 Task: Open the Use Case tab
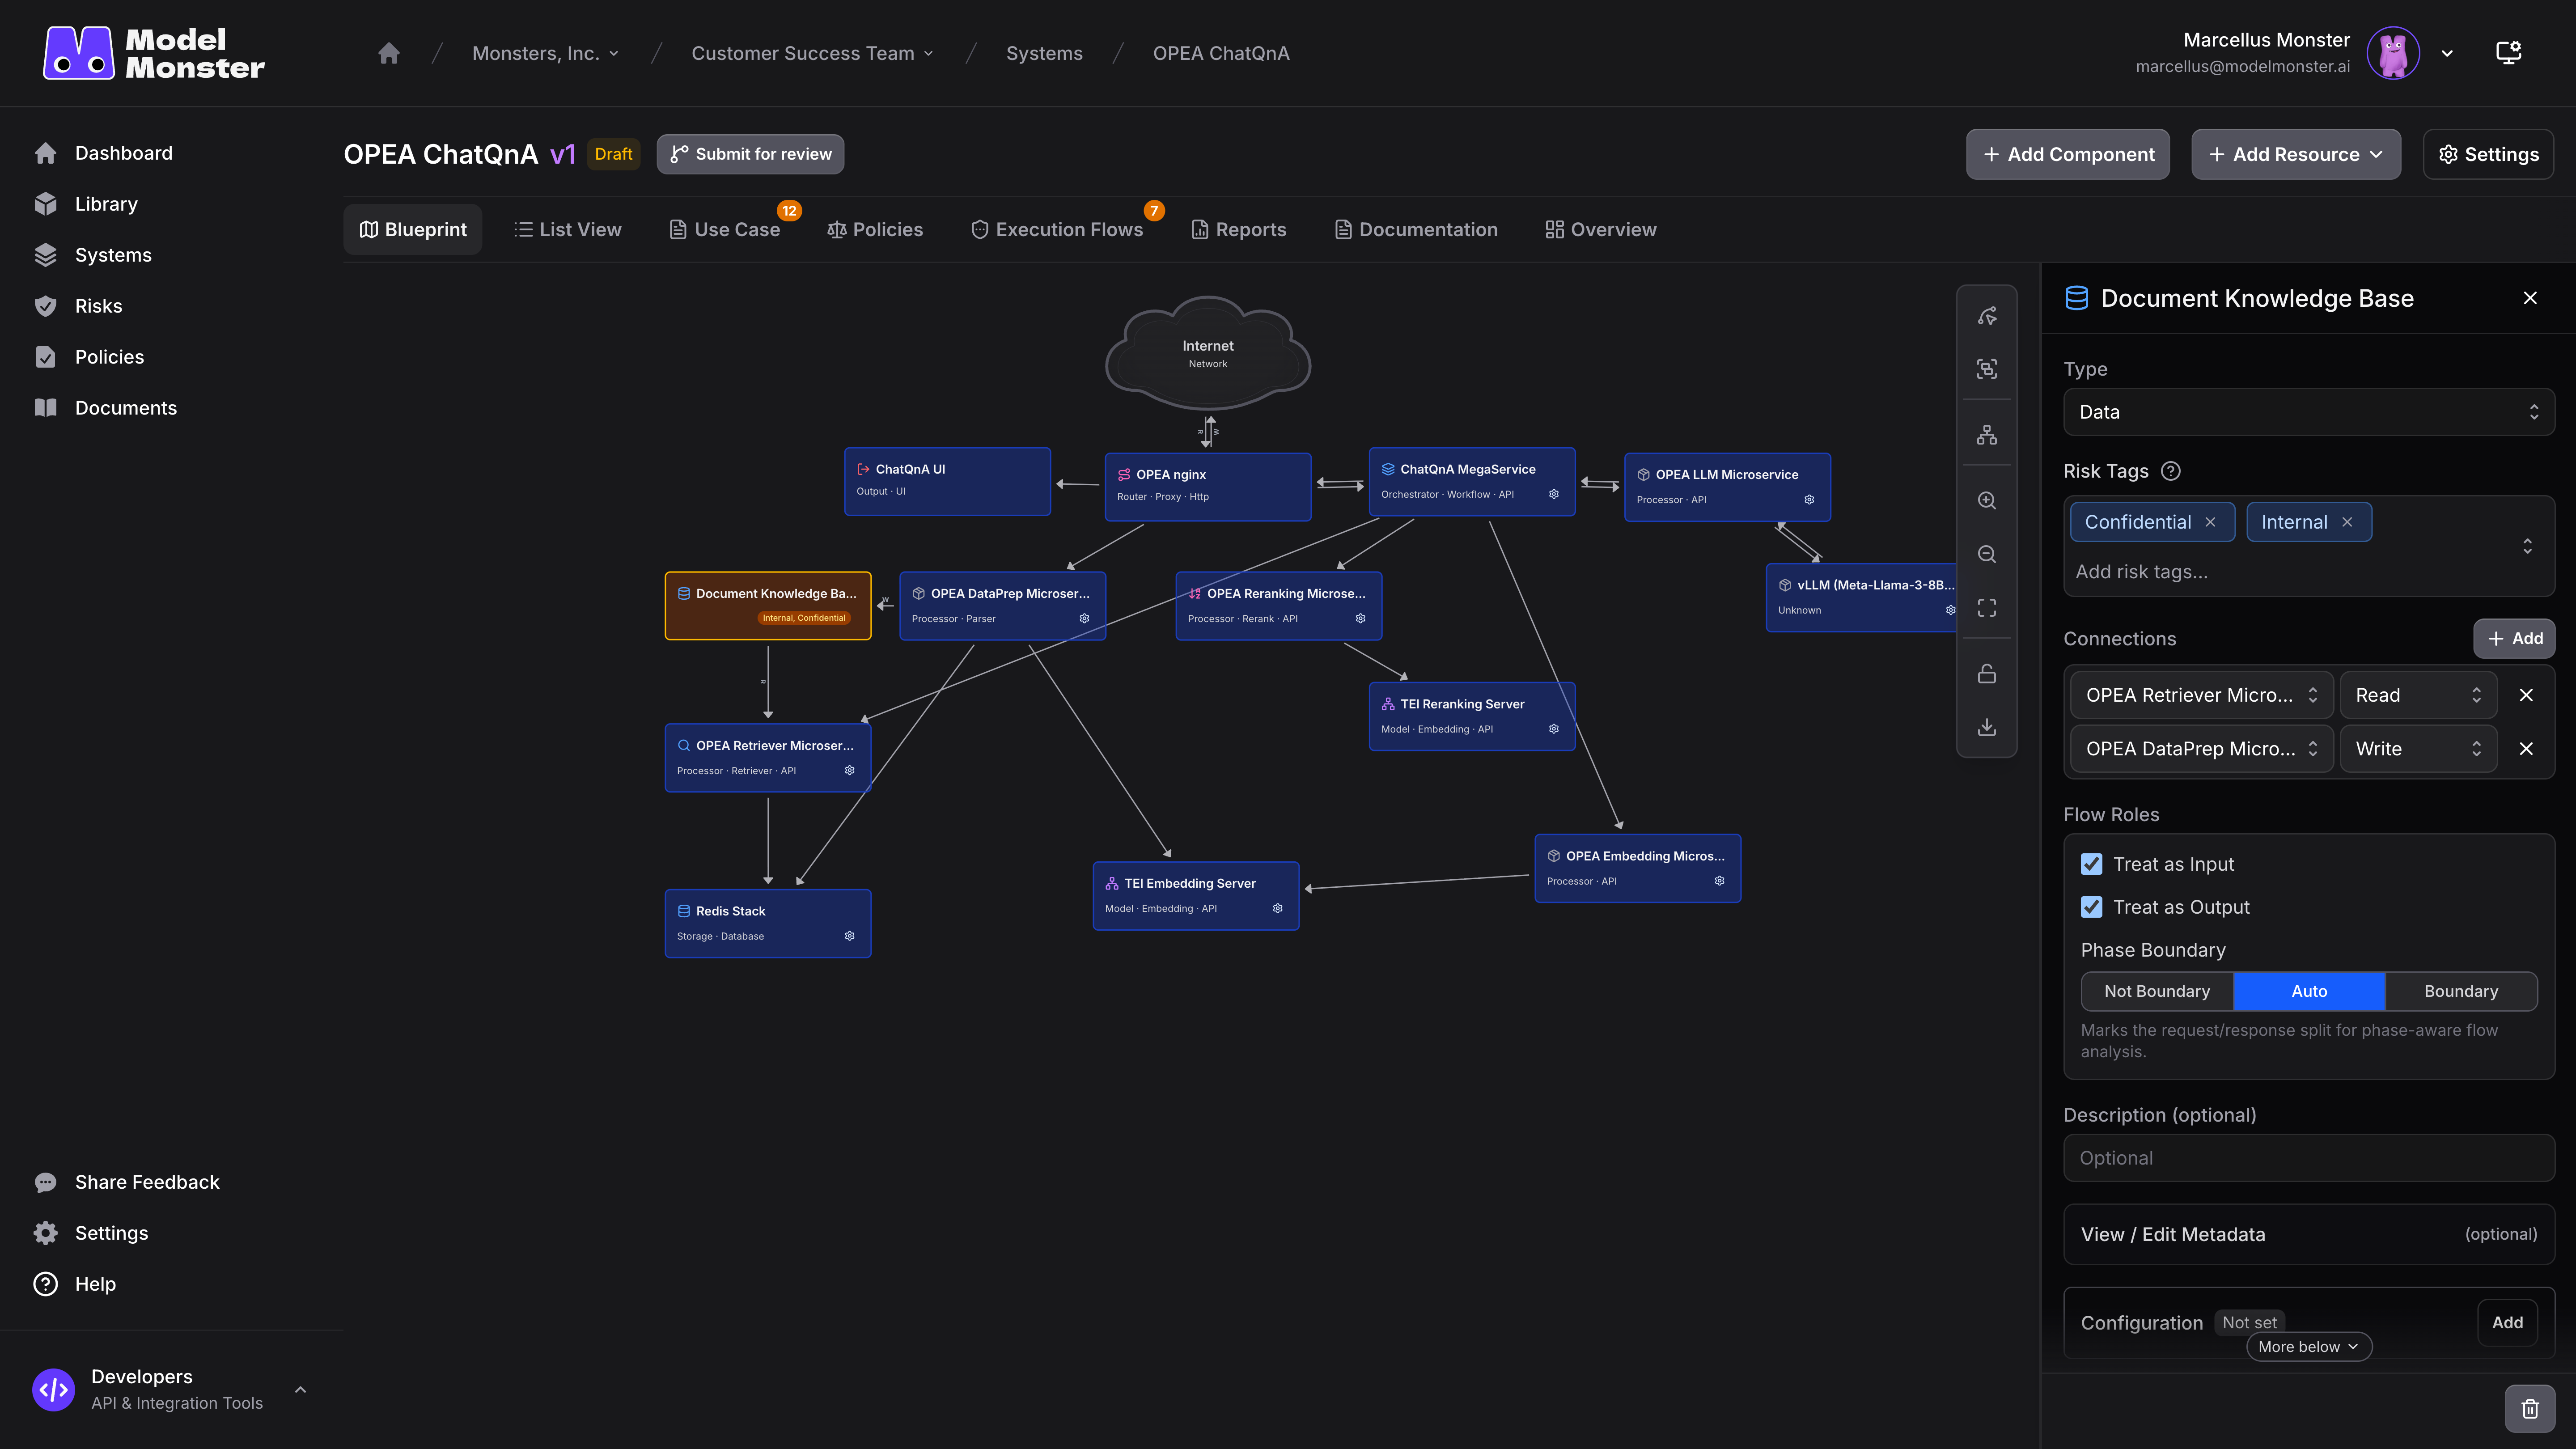(725, 229)
